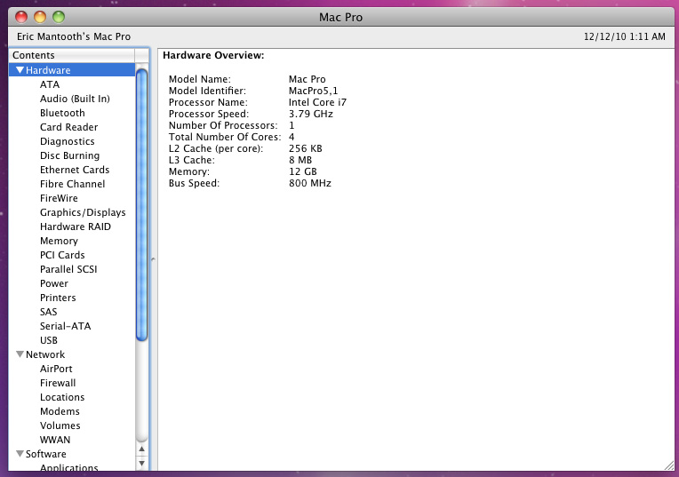Click the sidebar scroll down arrow
The height and width of the screenshot is (477, 679).
[x=141, y=463]
